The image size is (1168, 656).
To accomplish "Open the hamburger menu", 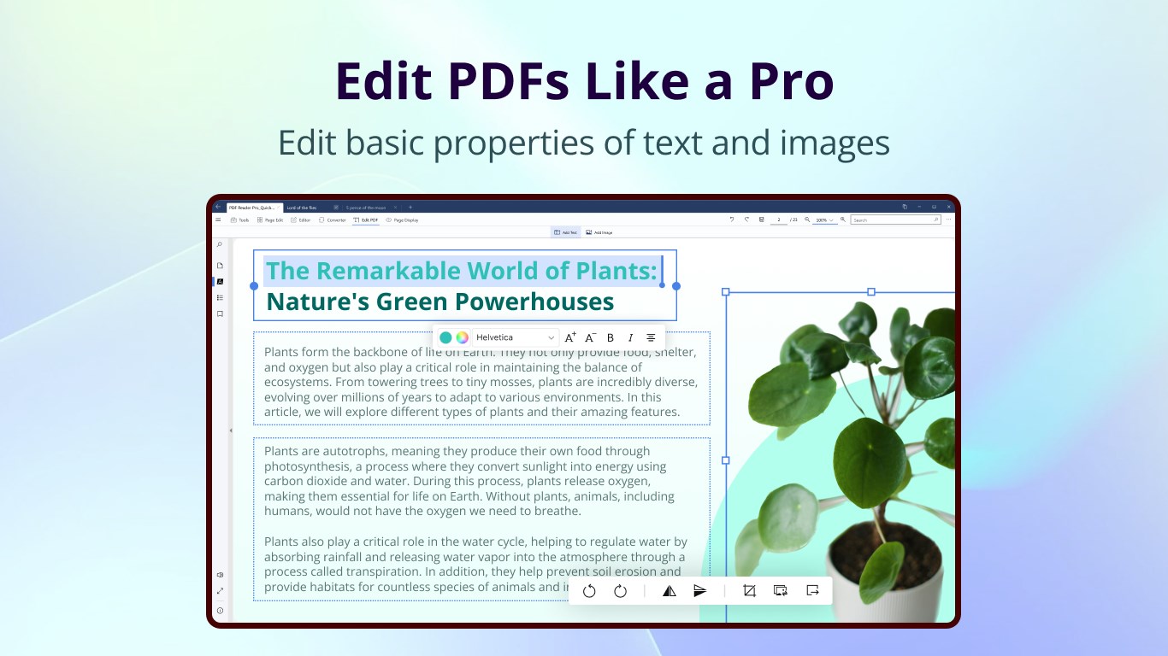I will point(218,220).
